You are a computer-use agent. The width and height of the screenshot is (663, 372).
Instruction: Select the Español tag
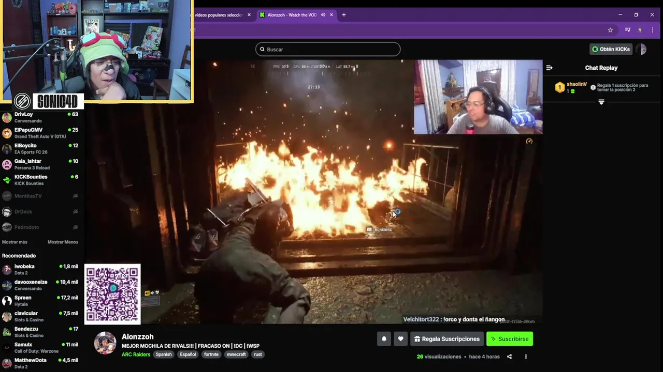[x=188, y=354]
